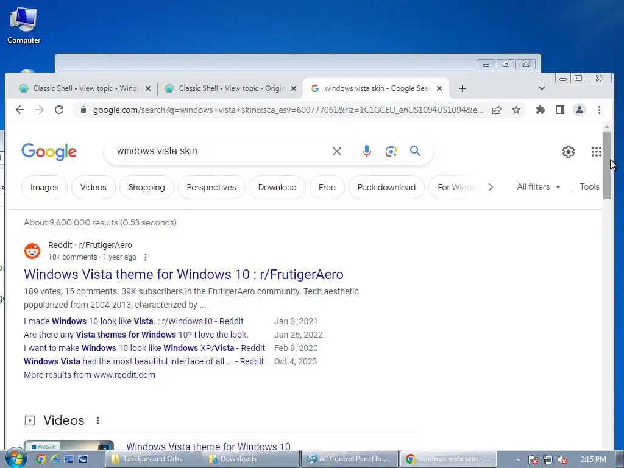Expand the tab search dropdown arrow
The height and width of the screenshot is (468, 624).
pyautogui.click(x=541, y=88)
